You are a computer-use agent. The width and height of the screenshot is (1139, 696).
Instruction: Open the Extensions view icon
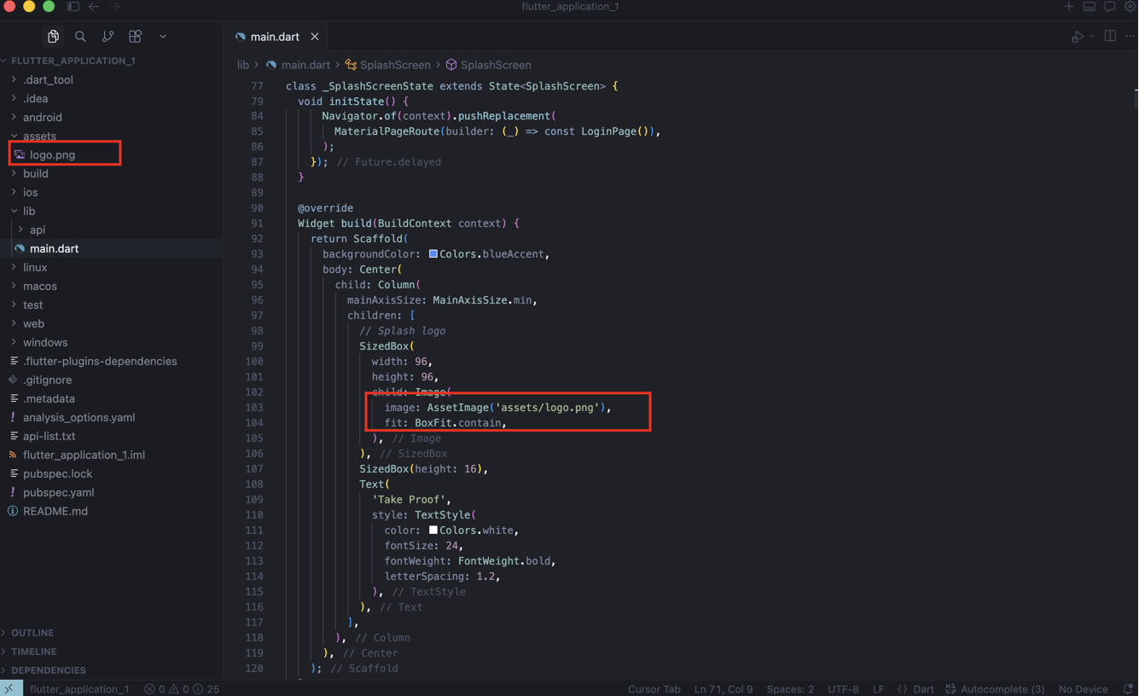click(x=135, y=37)
